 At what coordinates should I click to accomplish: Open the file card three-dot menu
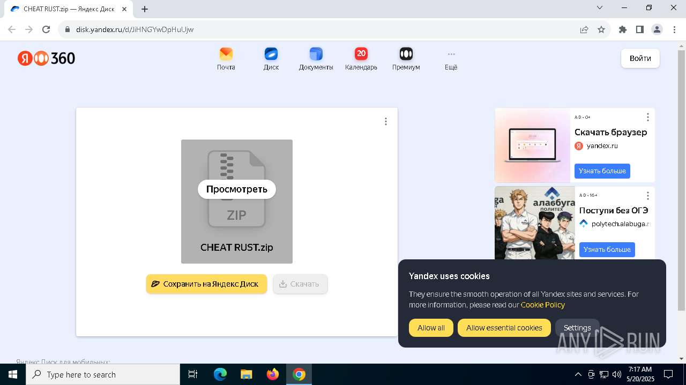386,121
